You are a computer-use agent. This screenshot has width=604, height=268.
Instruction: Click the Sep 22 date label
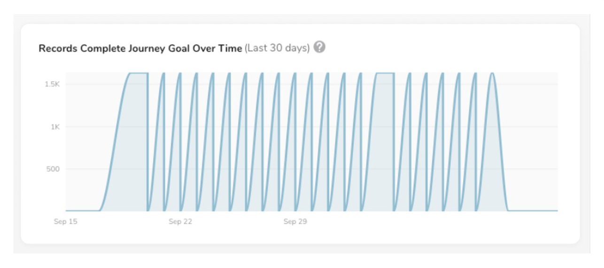click(180, 222)
